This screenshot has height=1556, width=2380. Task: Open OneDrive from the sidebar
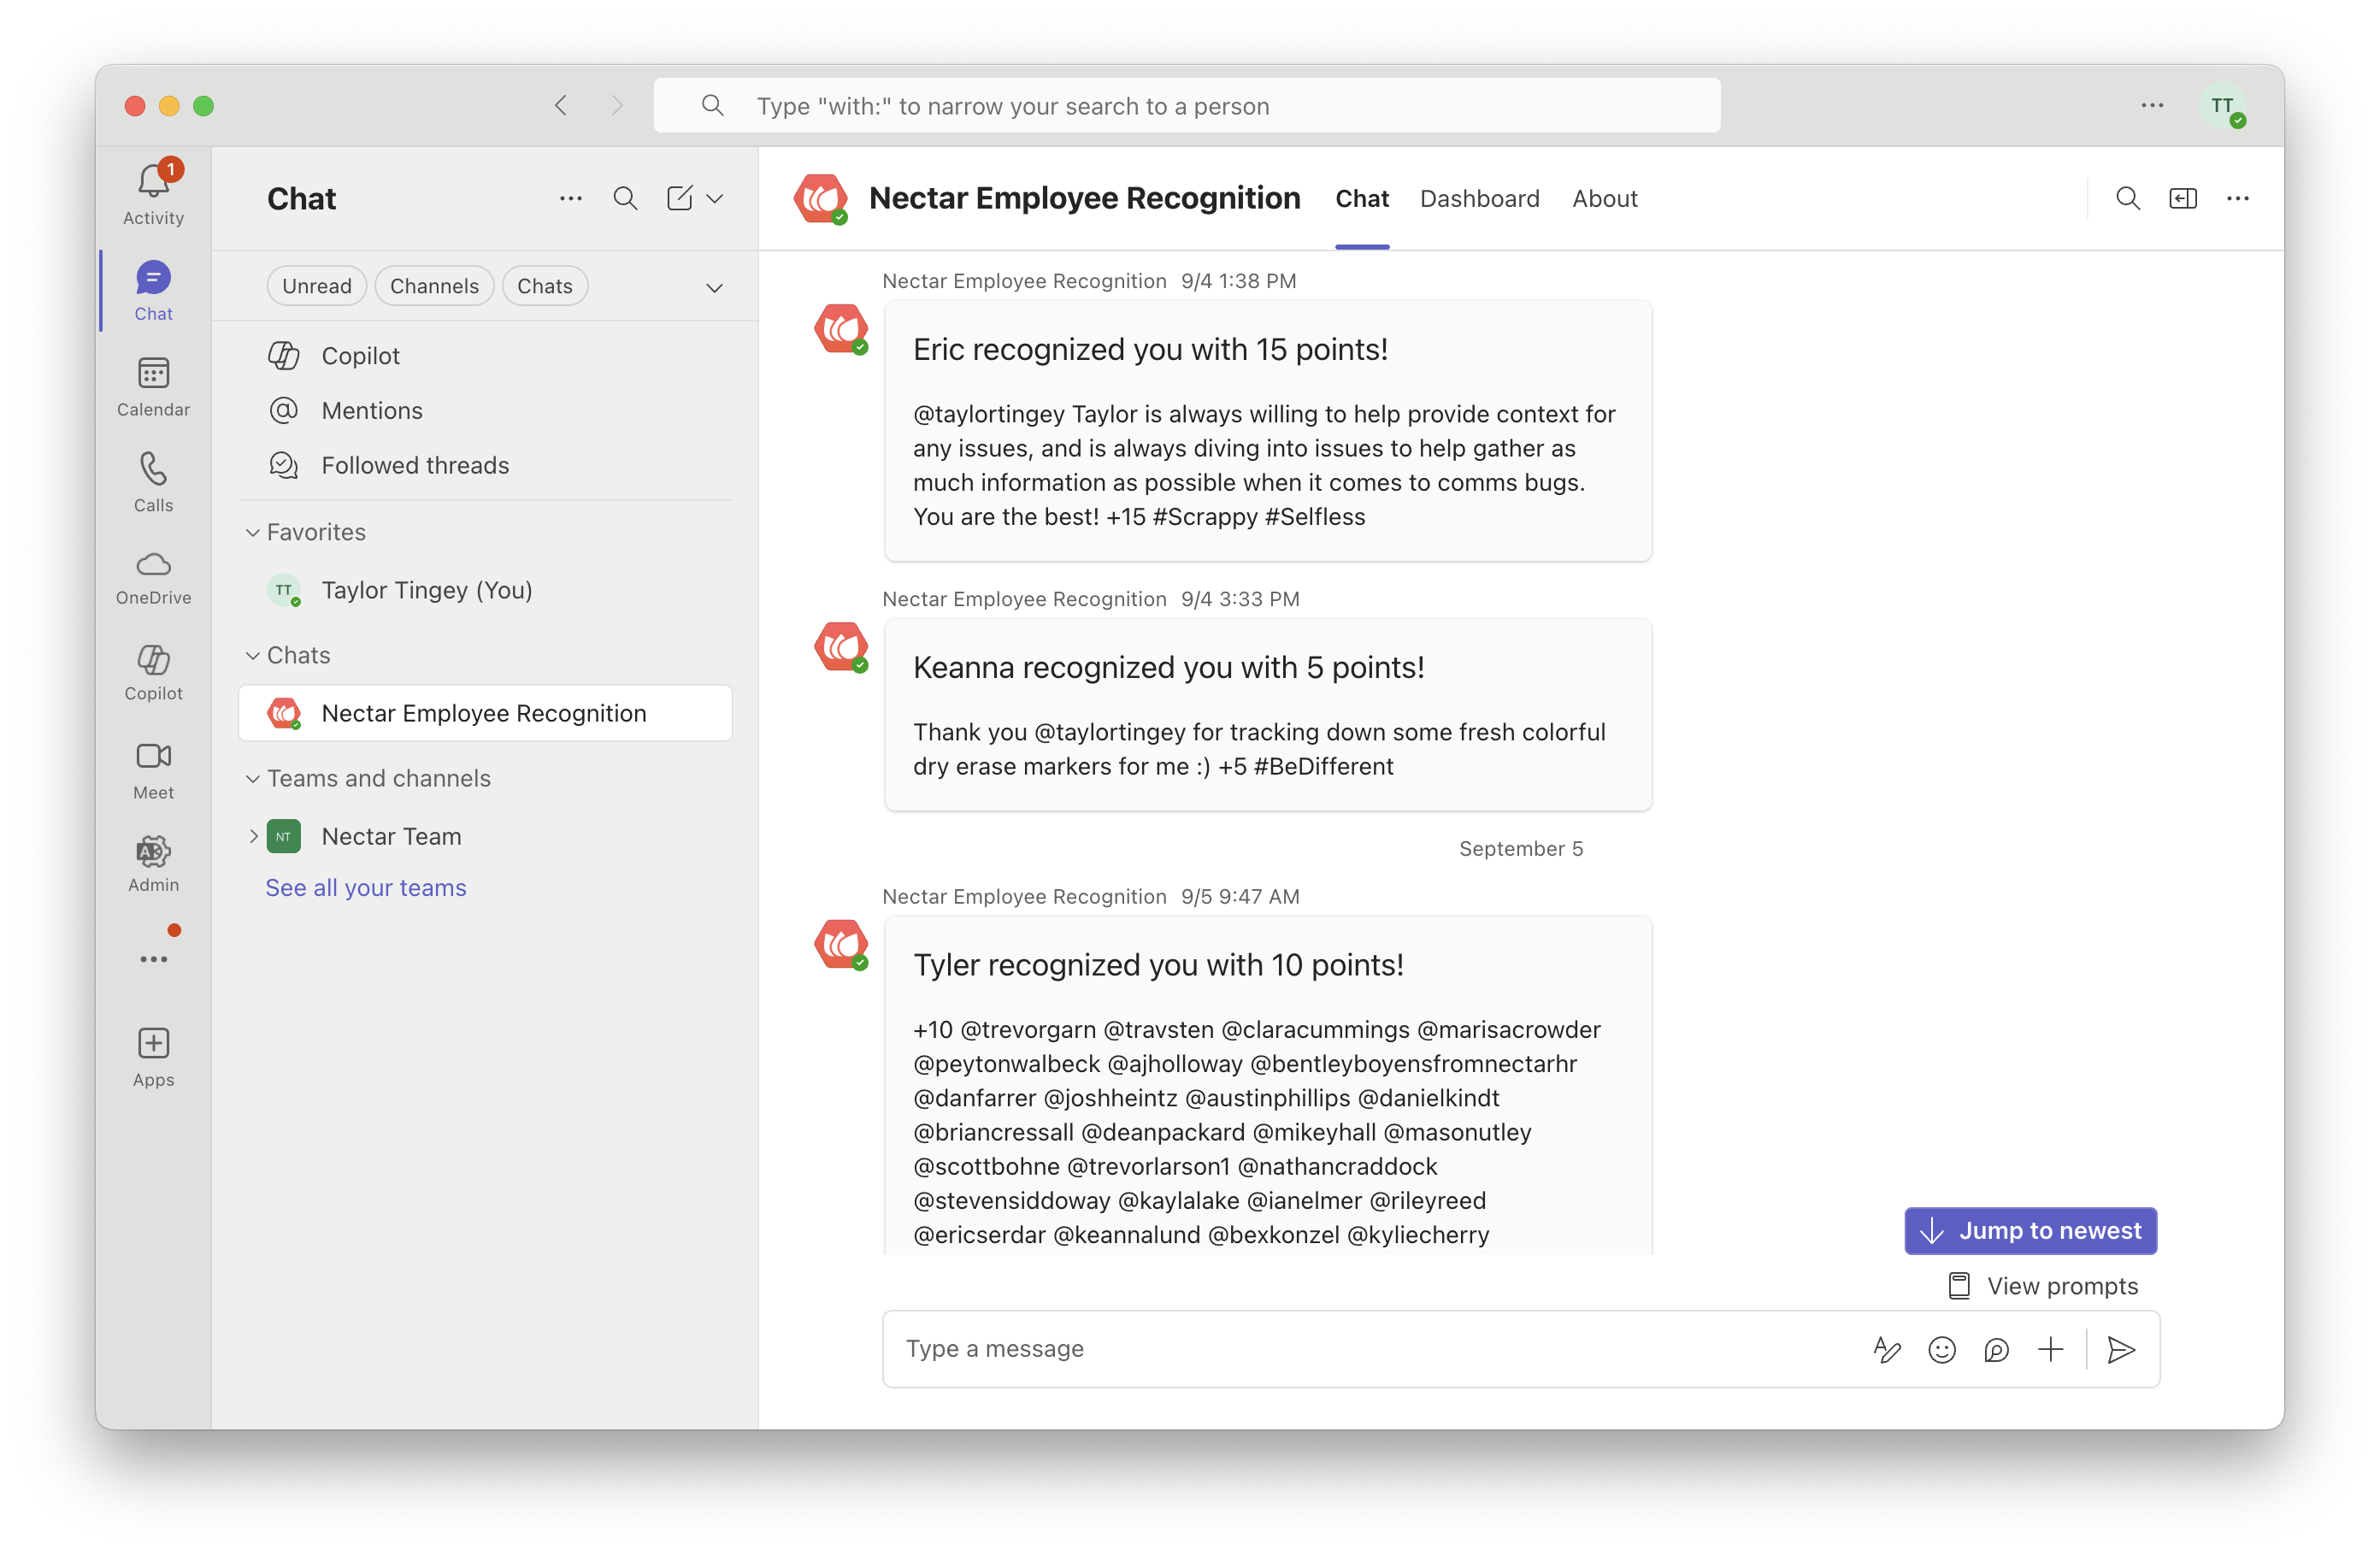[x=152, y=578]
